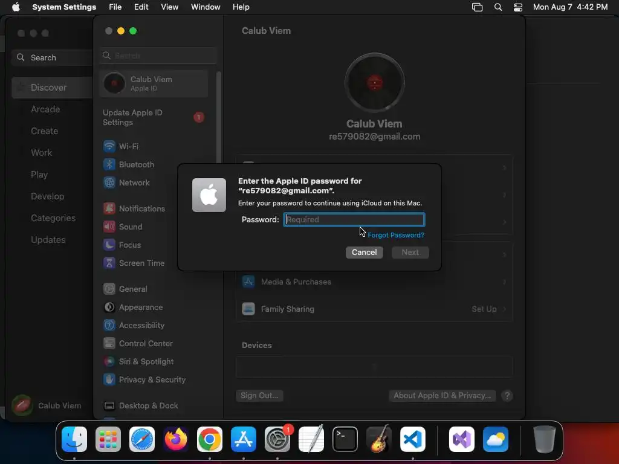The image size is (619, 464).
Task: Expand the Media & Purchases row chevron
Action: tap(505, 282)
